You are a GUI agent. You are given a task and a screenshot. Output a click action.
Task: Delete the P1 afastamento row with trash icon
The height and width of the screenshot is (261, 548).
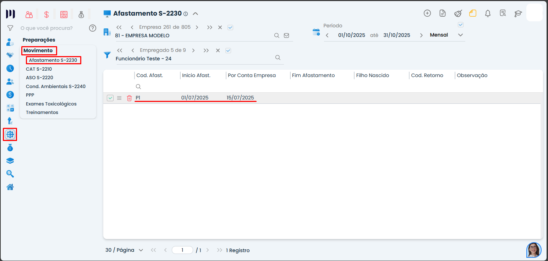(129, 98)
